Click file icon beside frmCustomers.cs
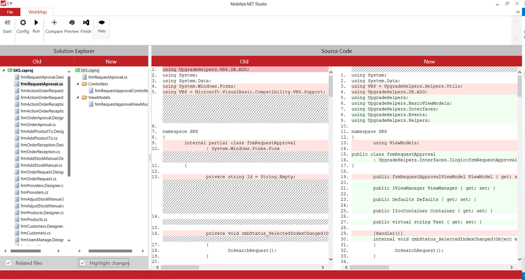Image resolution: width=525 pixels, height=280 pixels. [17, 233]
